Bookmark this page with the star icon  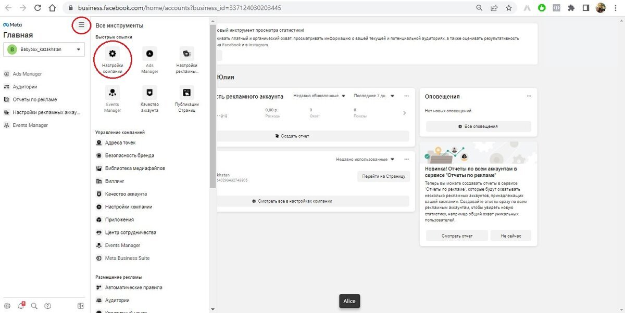click(x=508, y=8)
